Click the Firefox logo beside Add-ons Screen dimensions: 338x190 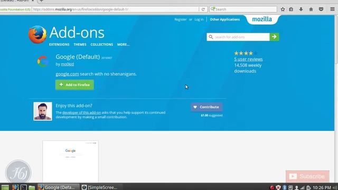pyautogui.click(x=37, y=34)
